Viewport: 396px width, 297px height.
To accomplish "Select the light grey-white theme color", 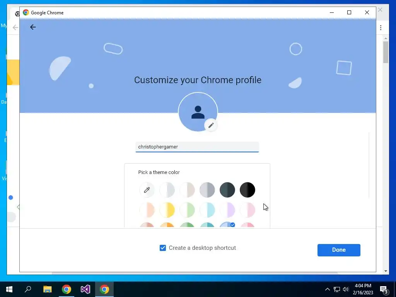I will pyautogui.click(x=167, y=189).
